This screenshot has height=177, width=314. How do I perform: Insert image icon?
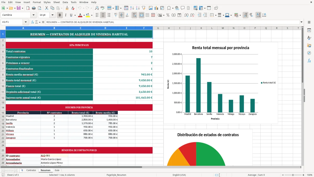tap(151, 8)
